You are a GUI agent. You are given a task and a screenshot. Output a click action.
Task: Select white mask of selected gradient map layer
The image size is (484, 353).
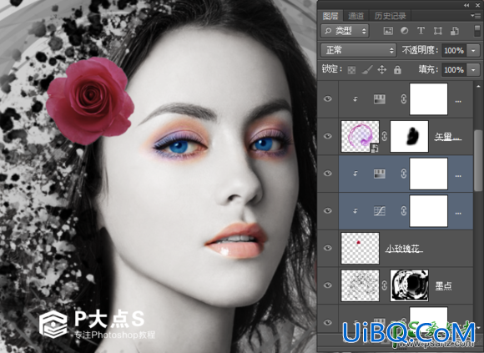pyautogui.click(x=428, y=174)
